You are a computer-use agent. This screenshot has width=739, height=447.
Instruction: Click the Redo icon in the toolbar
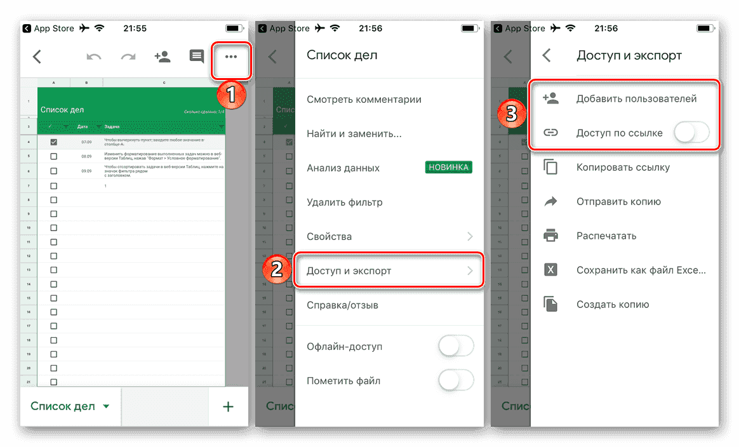pyautogui.click(x=128, y=57)
